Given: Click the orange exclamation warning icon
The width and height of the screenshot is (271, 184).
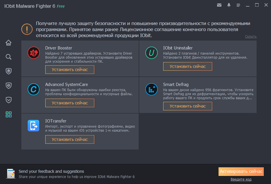Looking at the screenshot, I should click(x=27, y=29).
